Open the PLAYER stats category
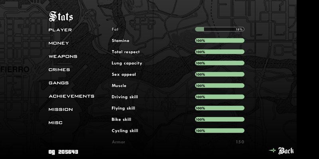 coord(60,30)
